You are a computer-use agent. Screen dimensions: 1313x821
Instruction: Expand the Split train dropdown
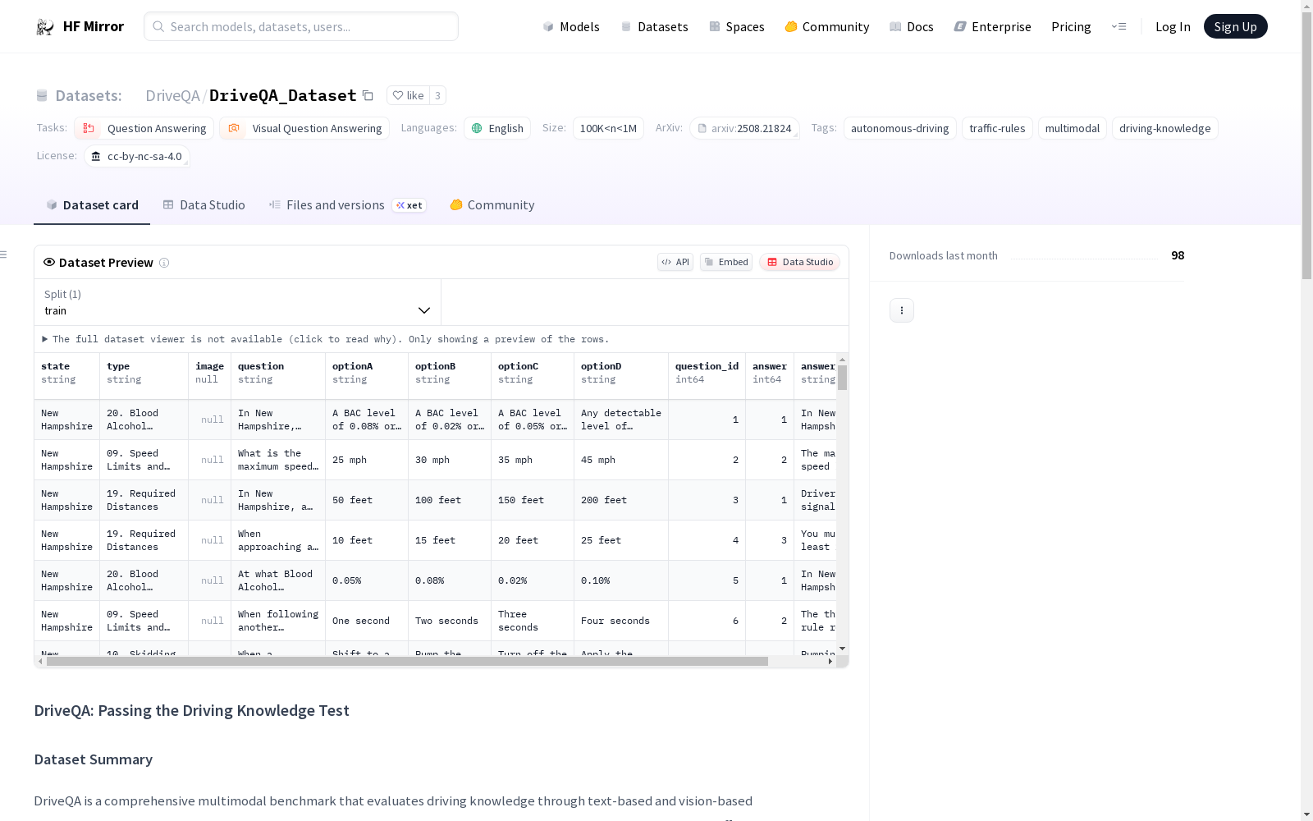(x=238, y=302)
